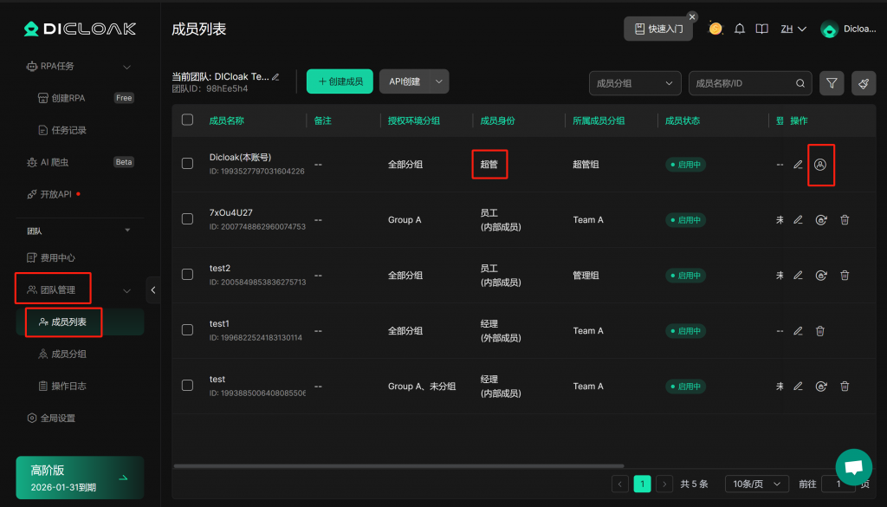Click the 成员名称/ID search field

pos(743,83)
